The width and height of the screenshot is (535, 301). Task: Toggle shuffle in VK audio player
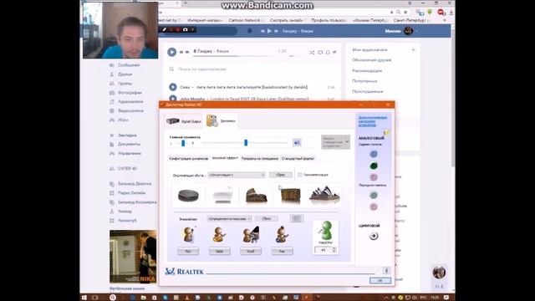tap(312, 52)
